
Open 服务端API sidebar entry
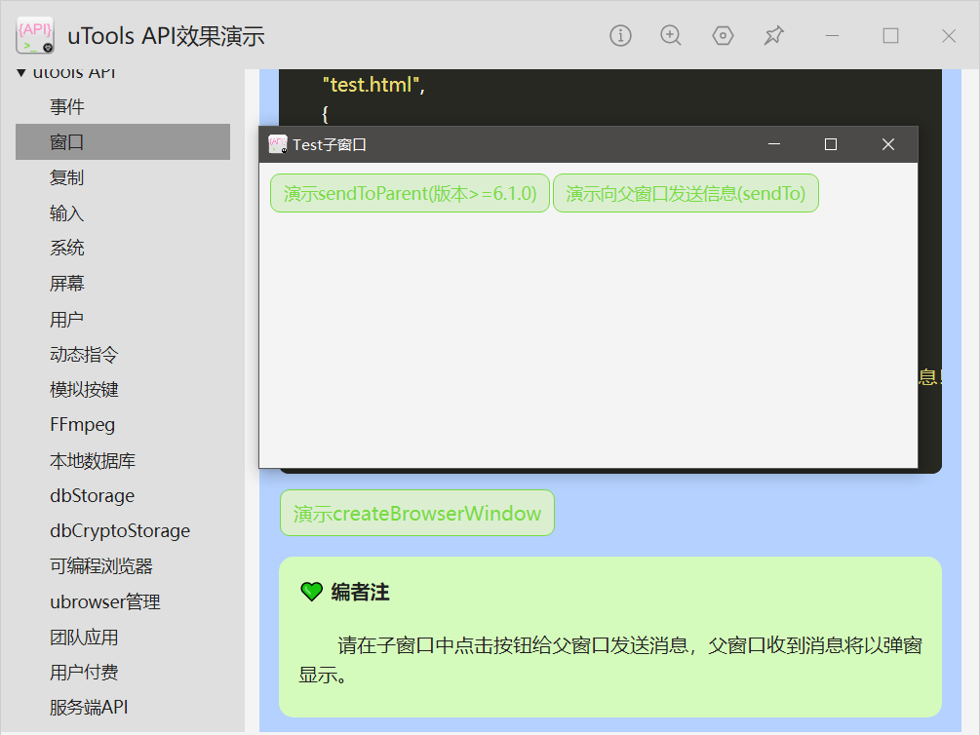(x=123, y=708)
